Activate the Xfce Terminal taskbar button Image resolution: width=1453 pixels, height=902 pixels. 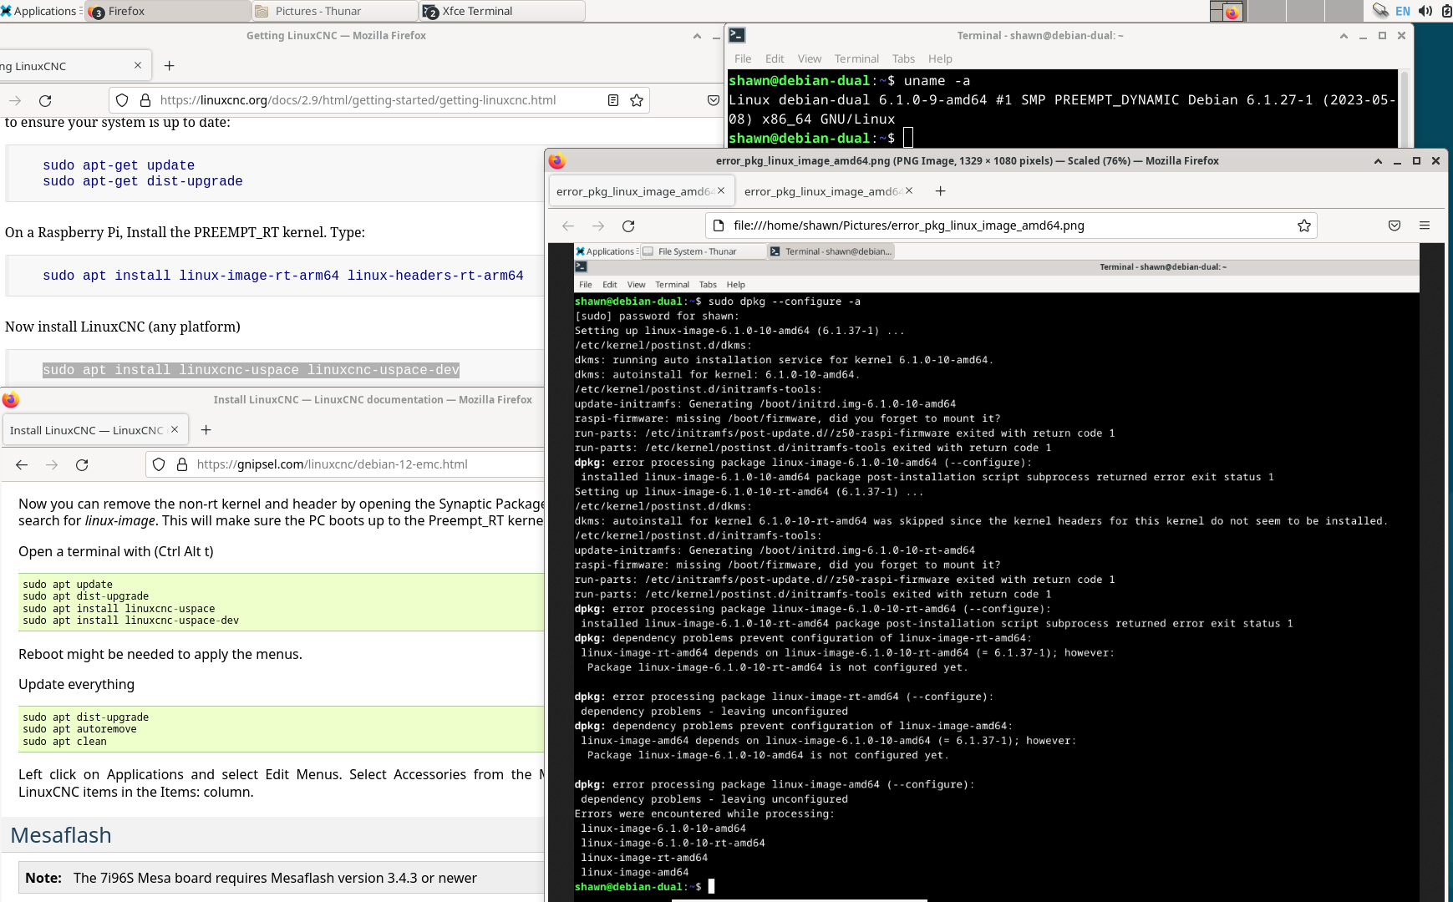tap(502, 11)
